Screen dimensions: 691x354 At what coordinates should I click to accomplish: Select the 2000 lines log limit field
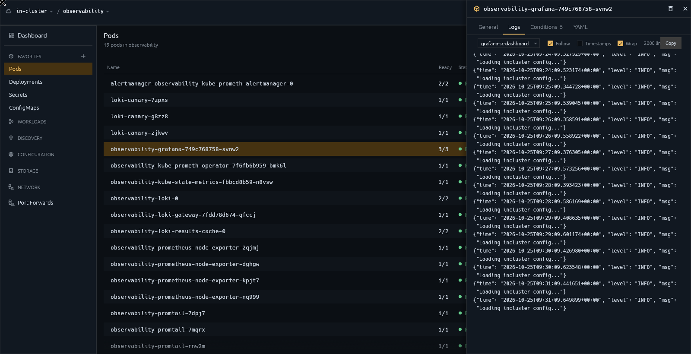(652, 43)
